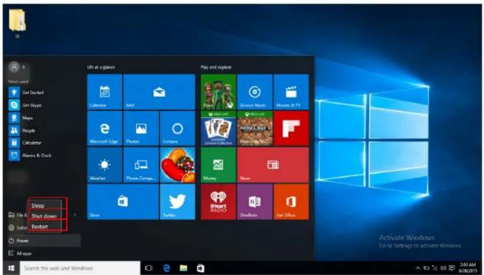Click the Windows Start button
484x275 pixels.
pos(11,268)
